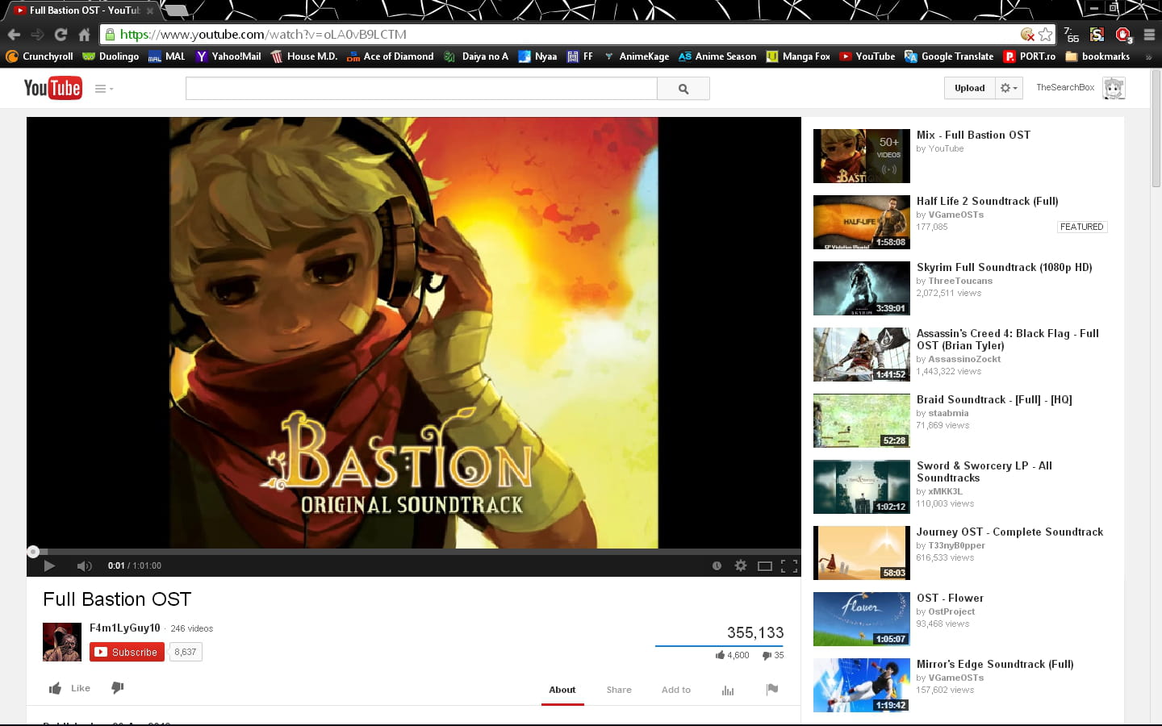Screen dimensions: 1162x726
Task: Open the Ace of Diamond bookmark
Action: click(x=390, y=56)
